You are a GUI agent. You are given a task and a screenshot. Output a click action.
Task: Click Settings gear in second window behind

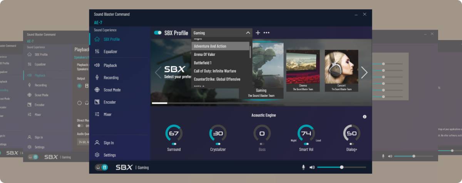click(29, 147)
